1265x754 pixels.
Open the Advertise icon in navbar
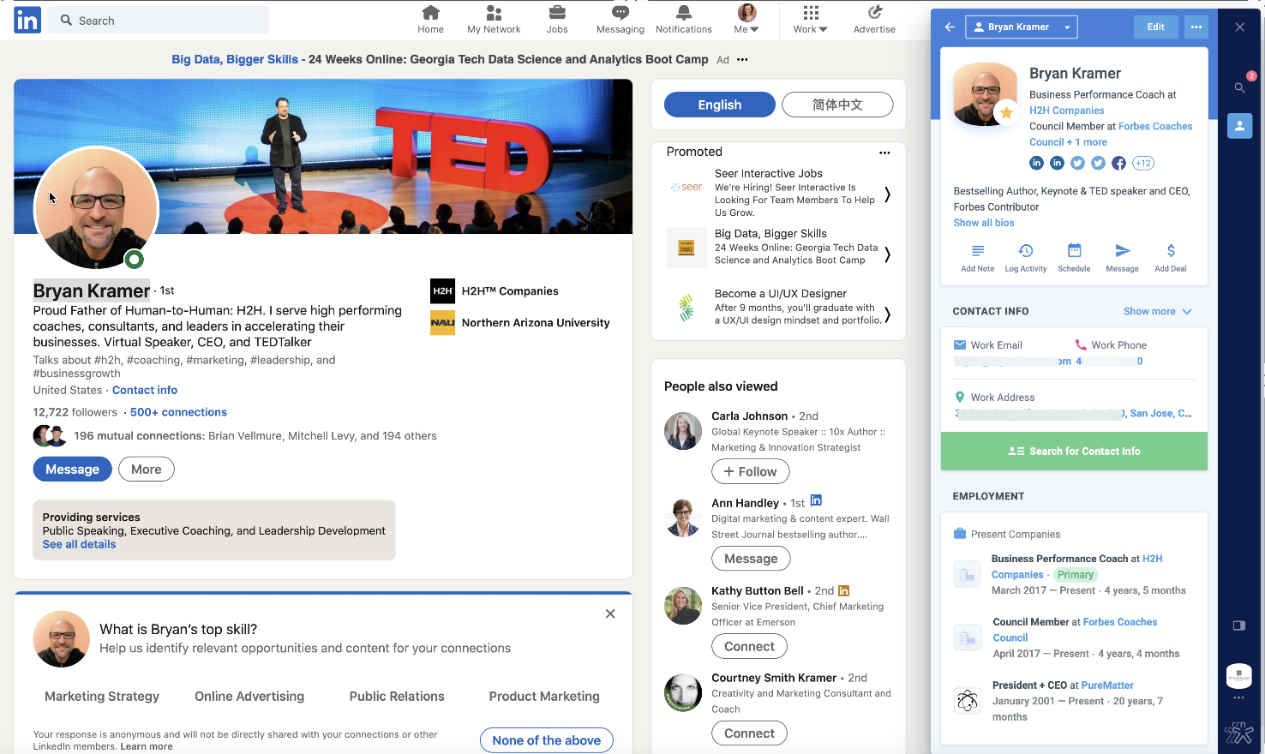coord(874,13)
